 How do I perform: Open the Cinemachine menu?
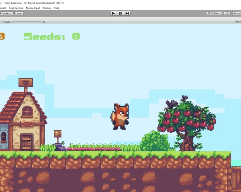(16, 8)
